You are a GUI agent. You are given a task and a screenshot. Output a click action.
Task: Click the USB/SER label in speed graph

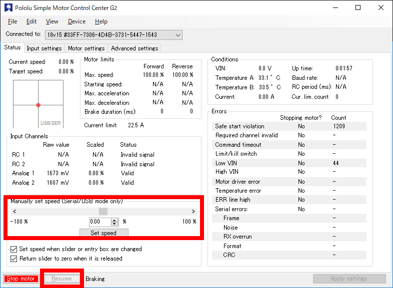(50, 123)
